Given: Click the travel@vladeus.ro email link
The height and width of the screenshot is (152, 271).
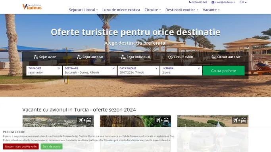Looking at the screenshot, I should click(x=225, y=2).
